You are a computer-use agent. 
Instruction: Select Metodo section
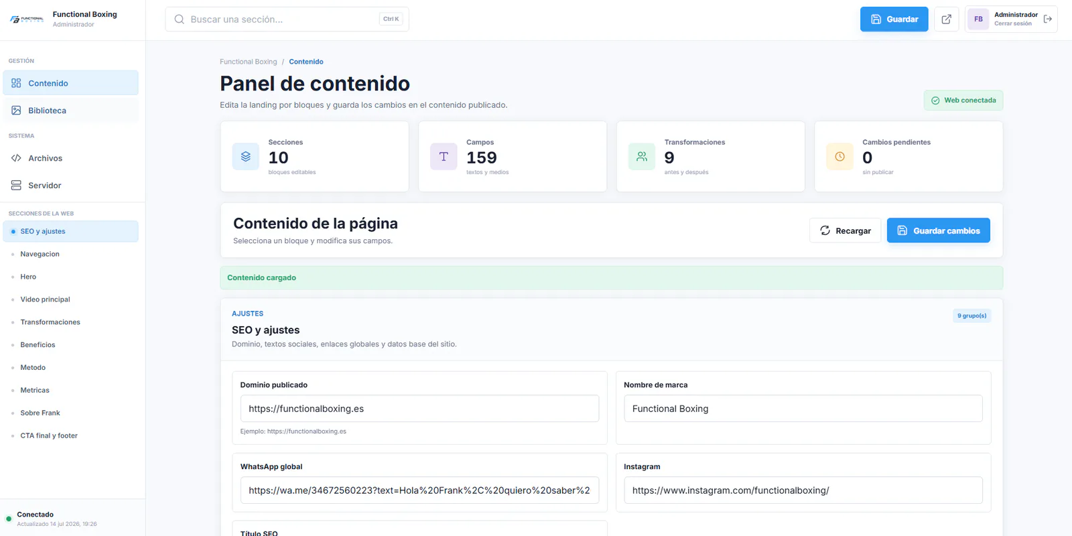(x=70, y=368)
